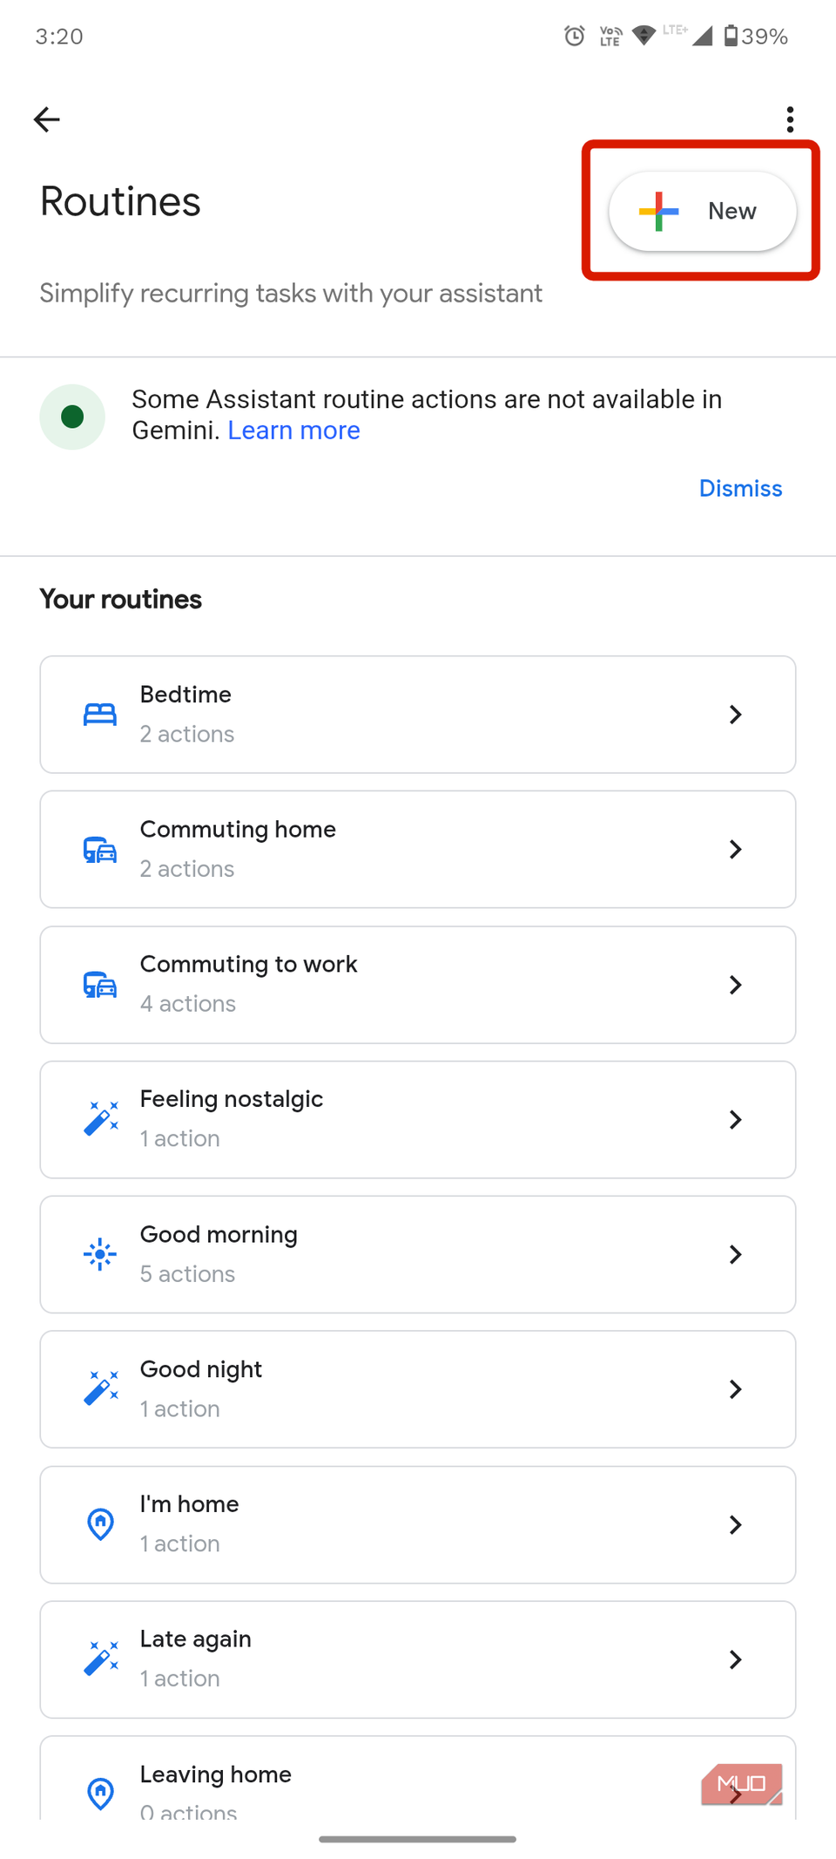Image resolution: width=836 pixels, height=1859 pixels.
Task: Tap the back arrow to leave Routines
Action: (x=46, y=119)
